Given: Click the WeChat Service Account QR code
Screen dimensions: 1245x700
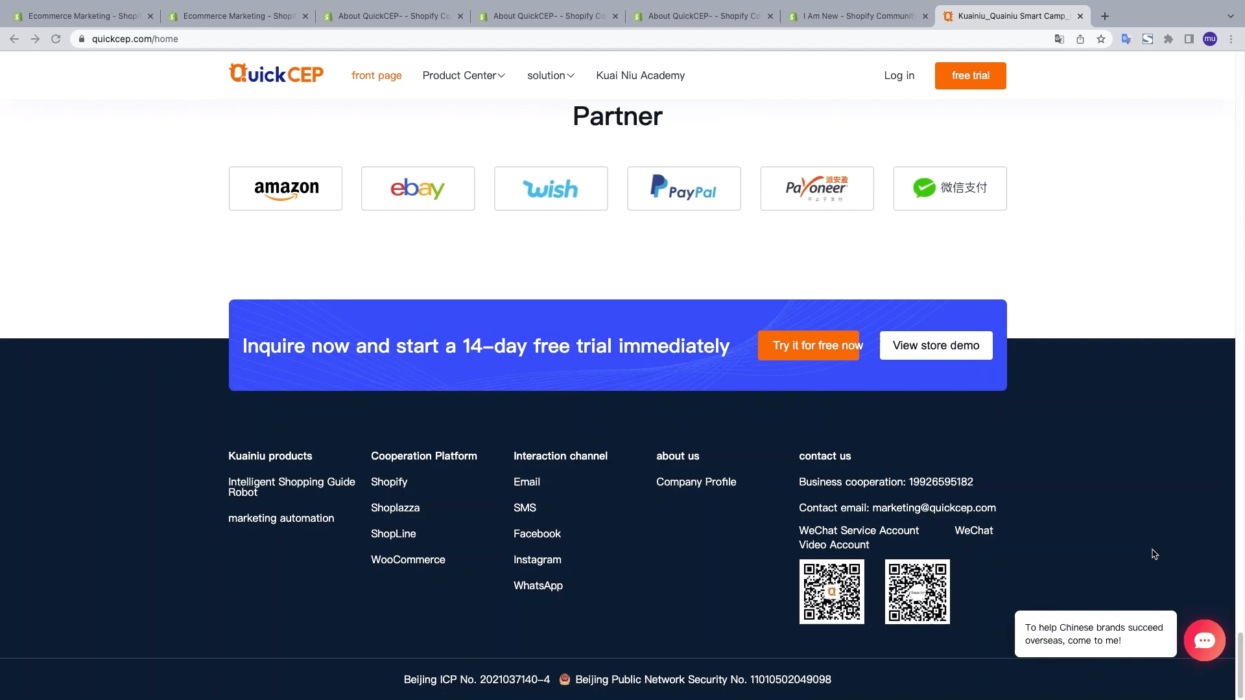Looking at the screenshot, I should tap(831, 592).
